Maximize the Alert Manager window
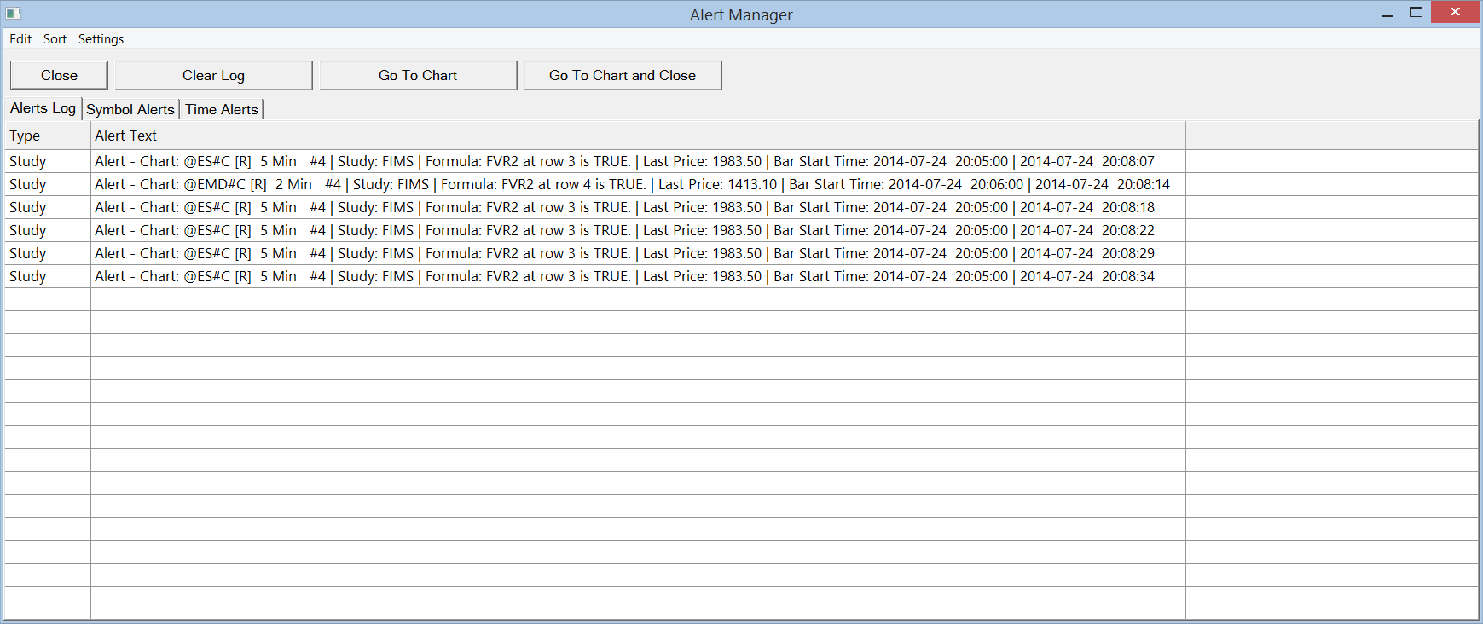Viewport: 1483px width, 624px height. click(x=1416, y=13)
